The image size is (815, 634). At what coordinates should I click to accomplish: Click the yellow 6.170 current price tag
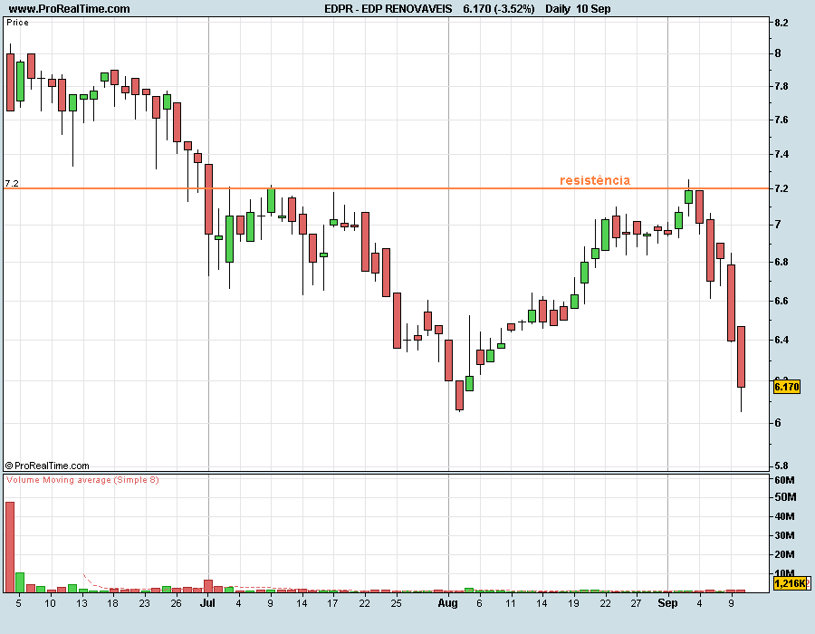pyautogui.click(x=786, y=387)
